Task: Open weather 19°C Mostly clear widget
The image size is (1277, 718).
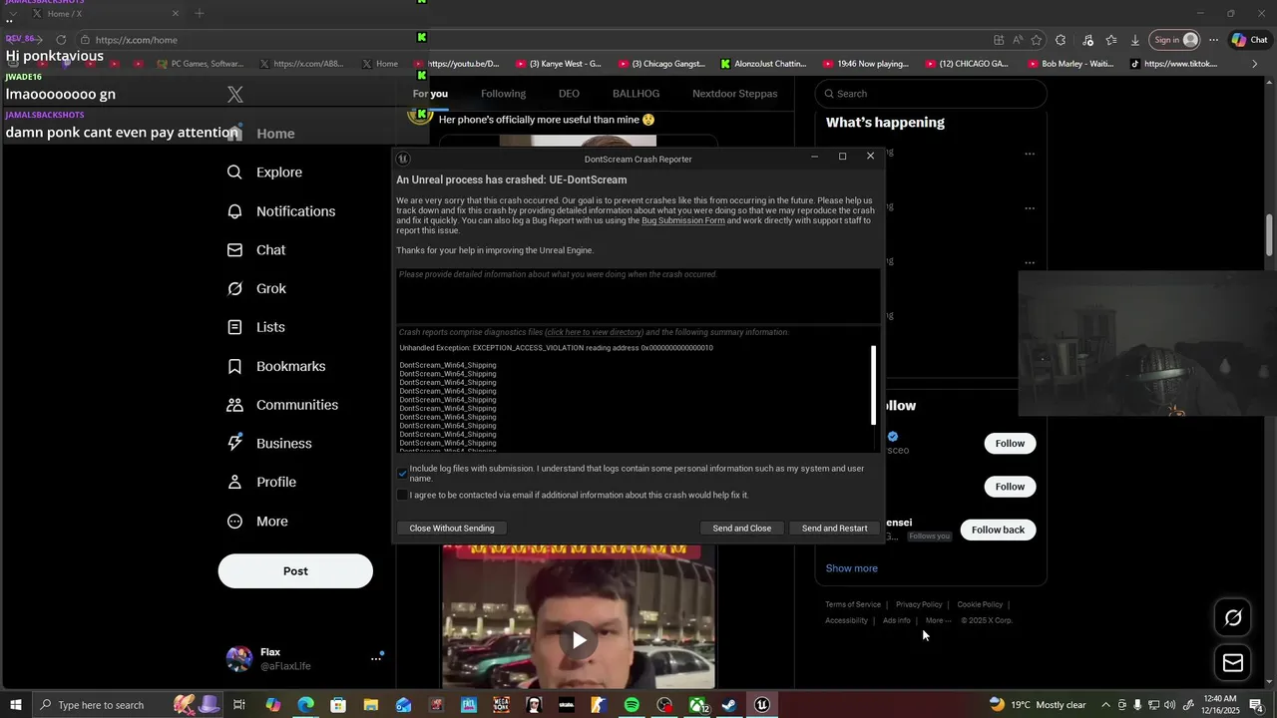Action: (x=1038, y=705)
